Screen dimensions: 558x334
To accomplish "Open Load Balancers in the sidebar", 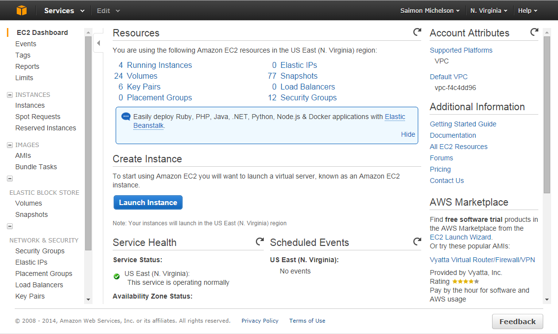I will pyautogui.click(x=39, y=285).
